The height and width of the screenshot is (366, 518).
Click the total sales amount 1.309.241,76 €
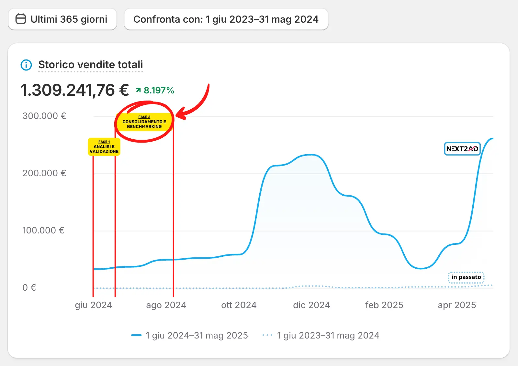pyautogui.click(x=75, y=90)
